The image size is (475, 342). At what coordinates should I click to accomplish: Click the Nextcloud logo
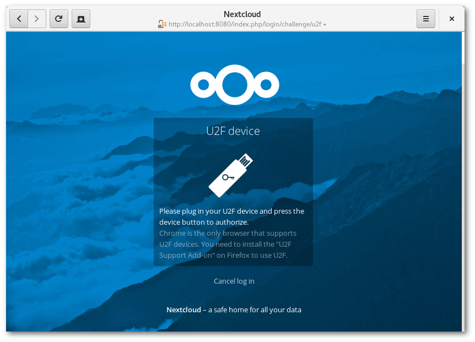pos(235,85)
